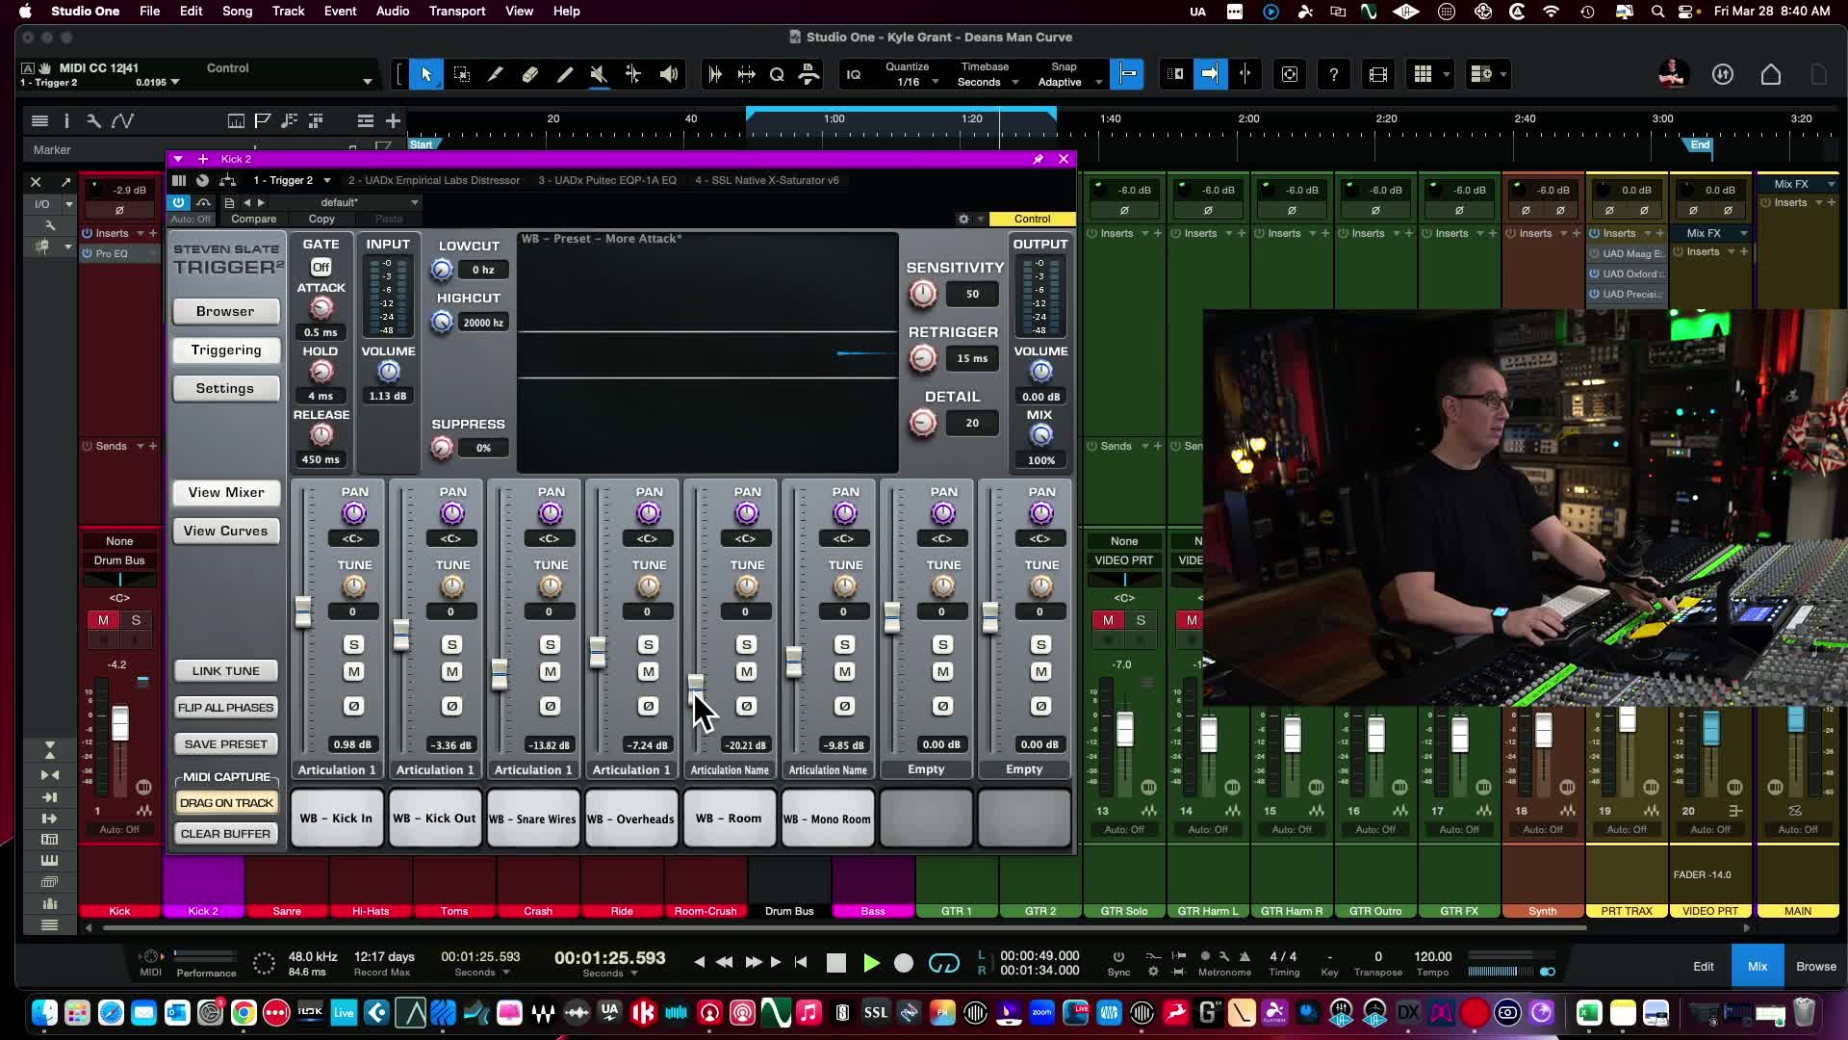The width and height of the screenshot is (1848, 1040).
Task: Click the Start page home icon
Action: click(1771, 74)
